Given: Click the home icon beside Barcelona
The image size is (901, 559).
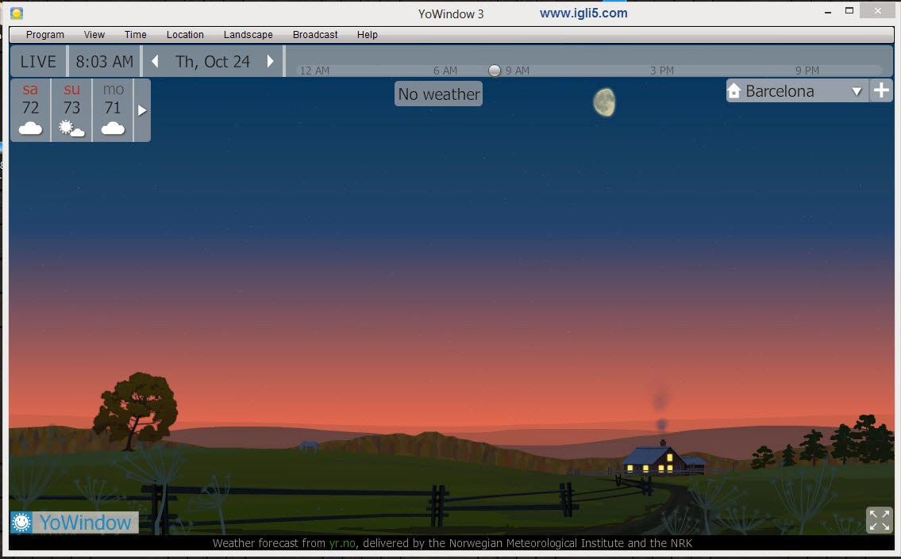Looking at the screenshot, I should point(734,91).
